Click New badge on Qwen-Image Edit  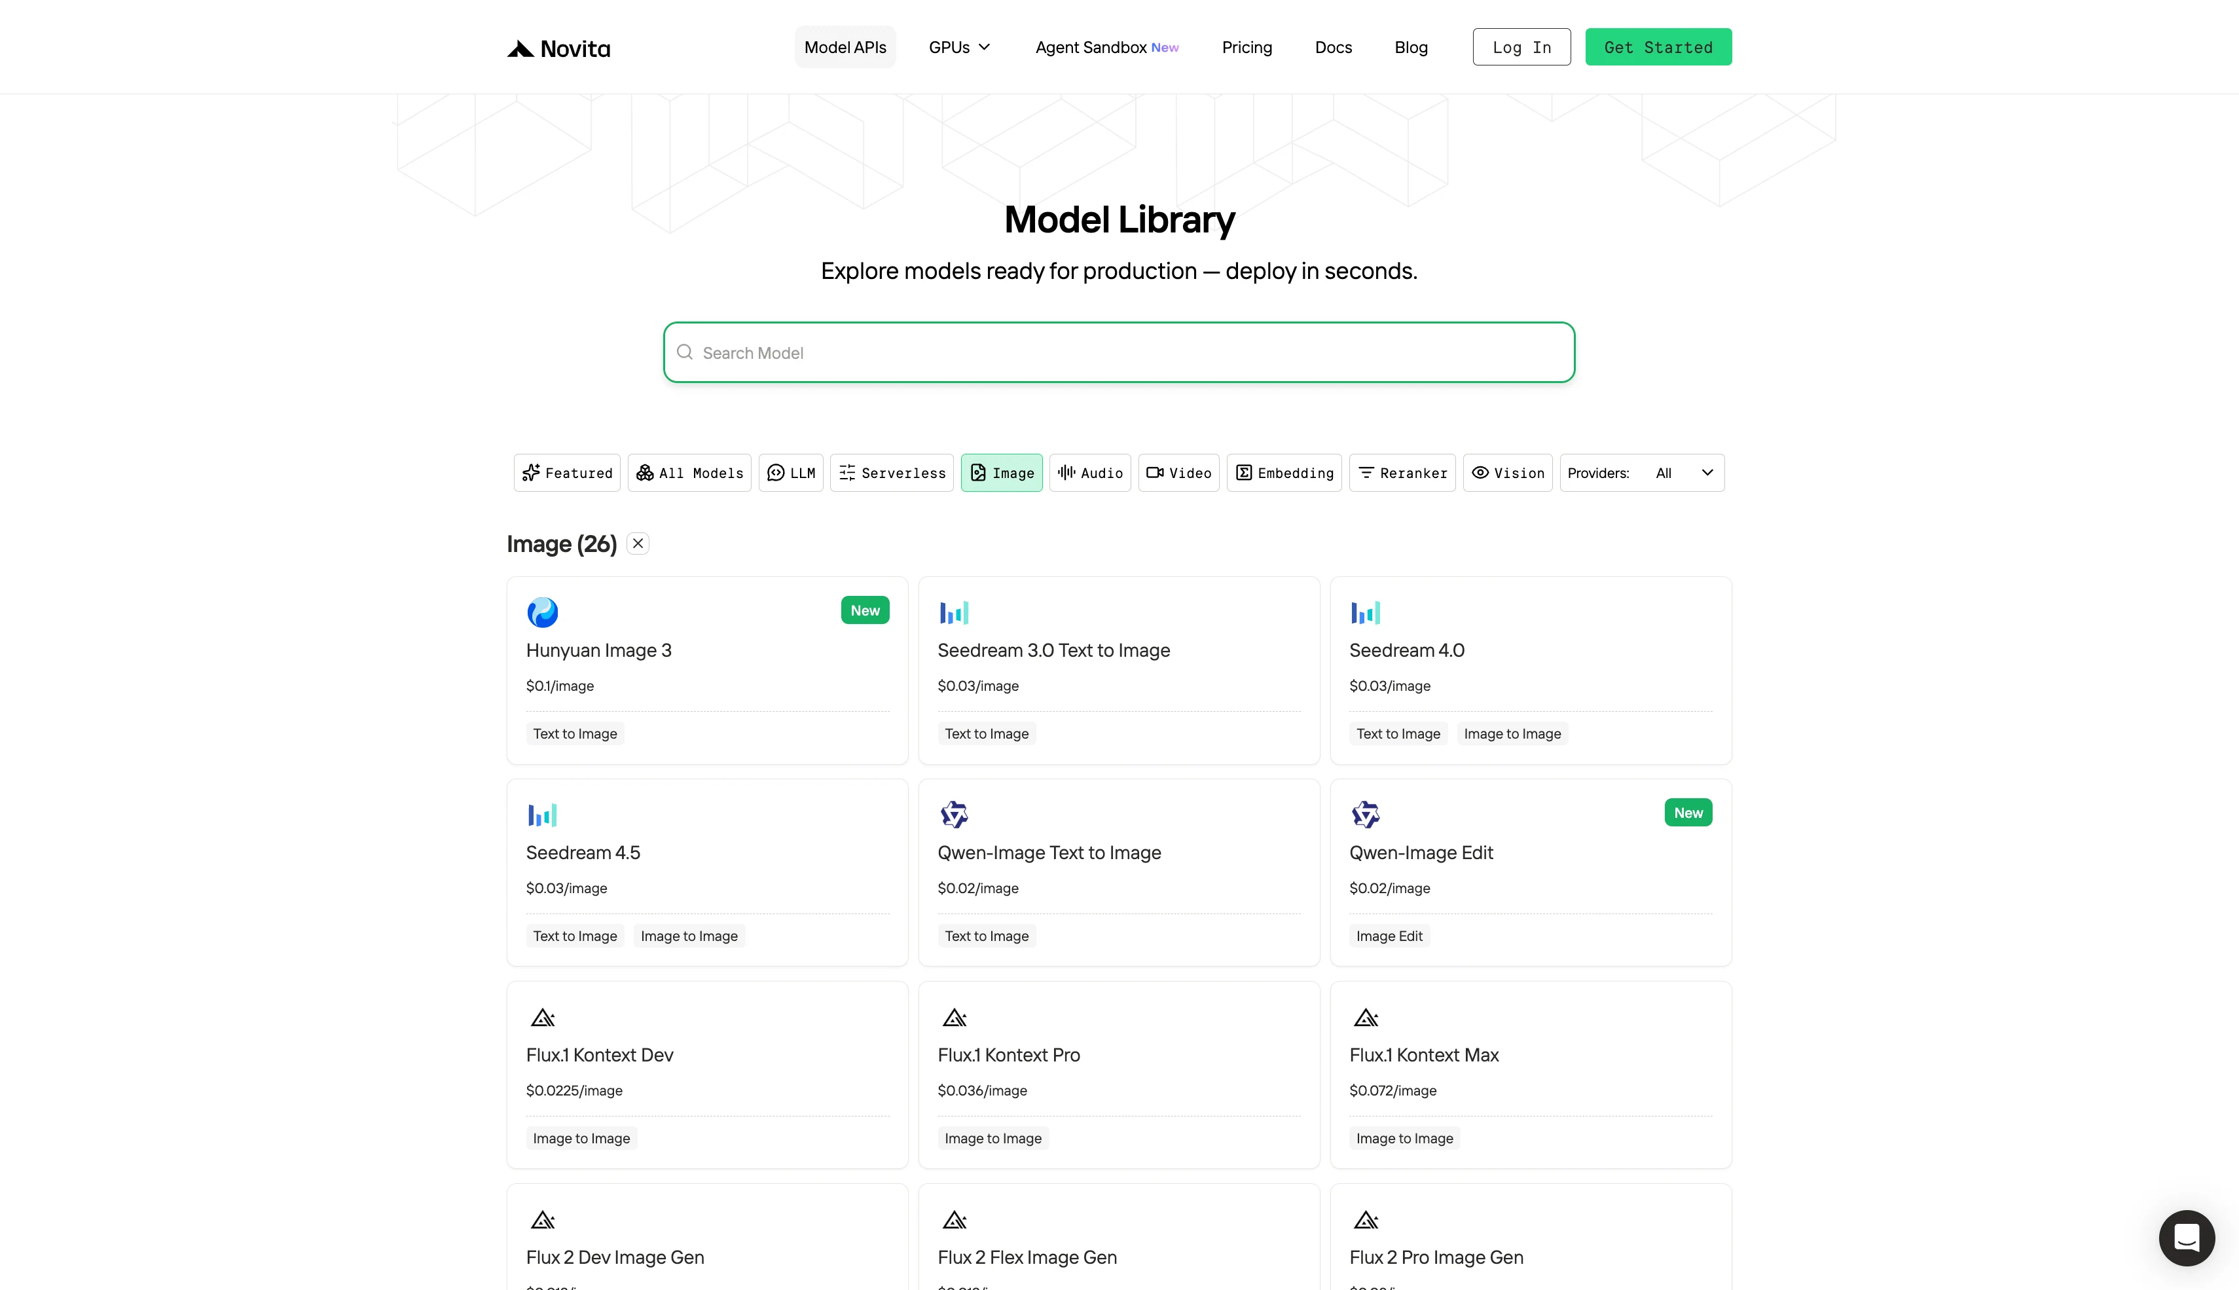click(x=1688, y=813)
